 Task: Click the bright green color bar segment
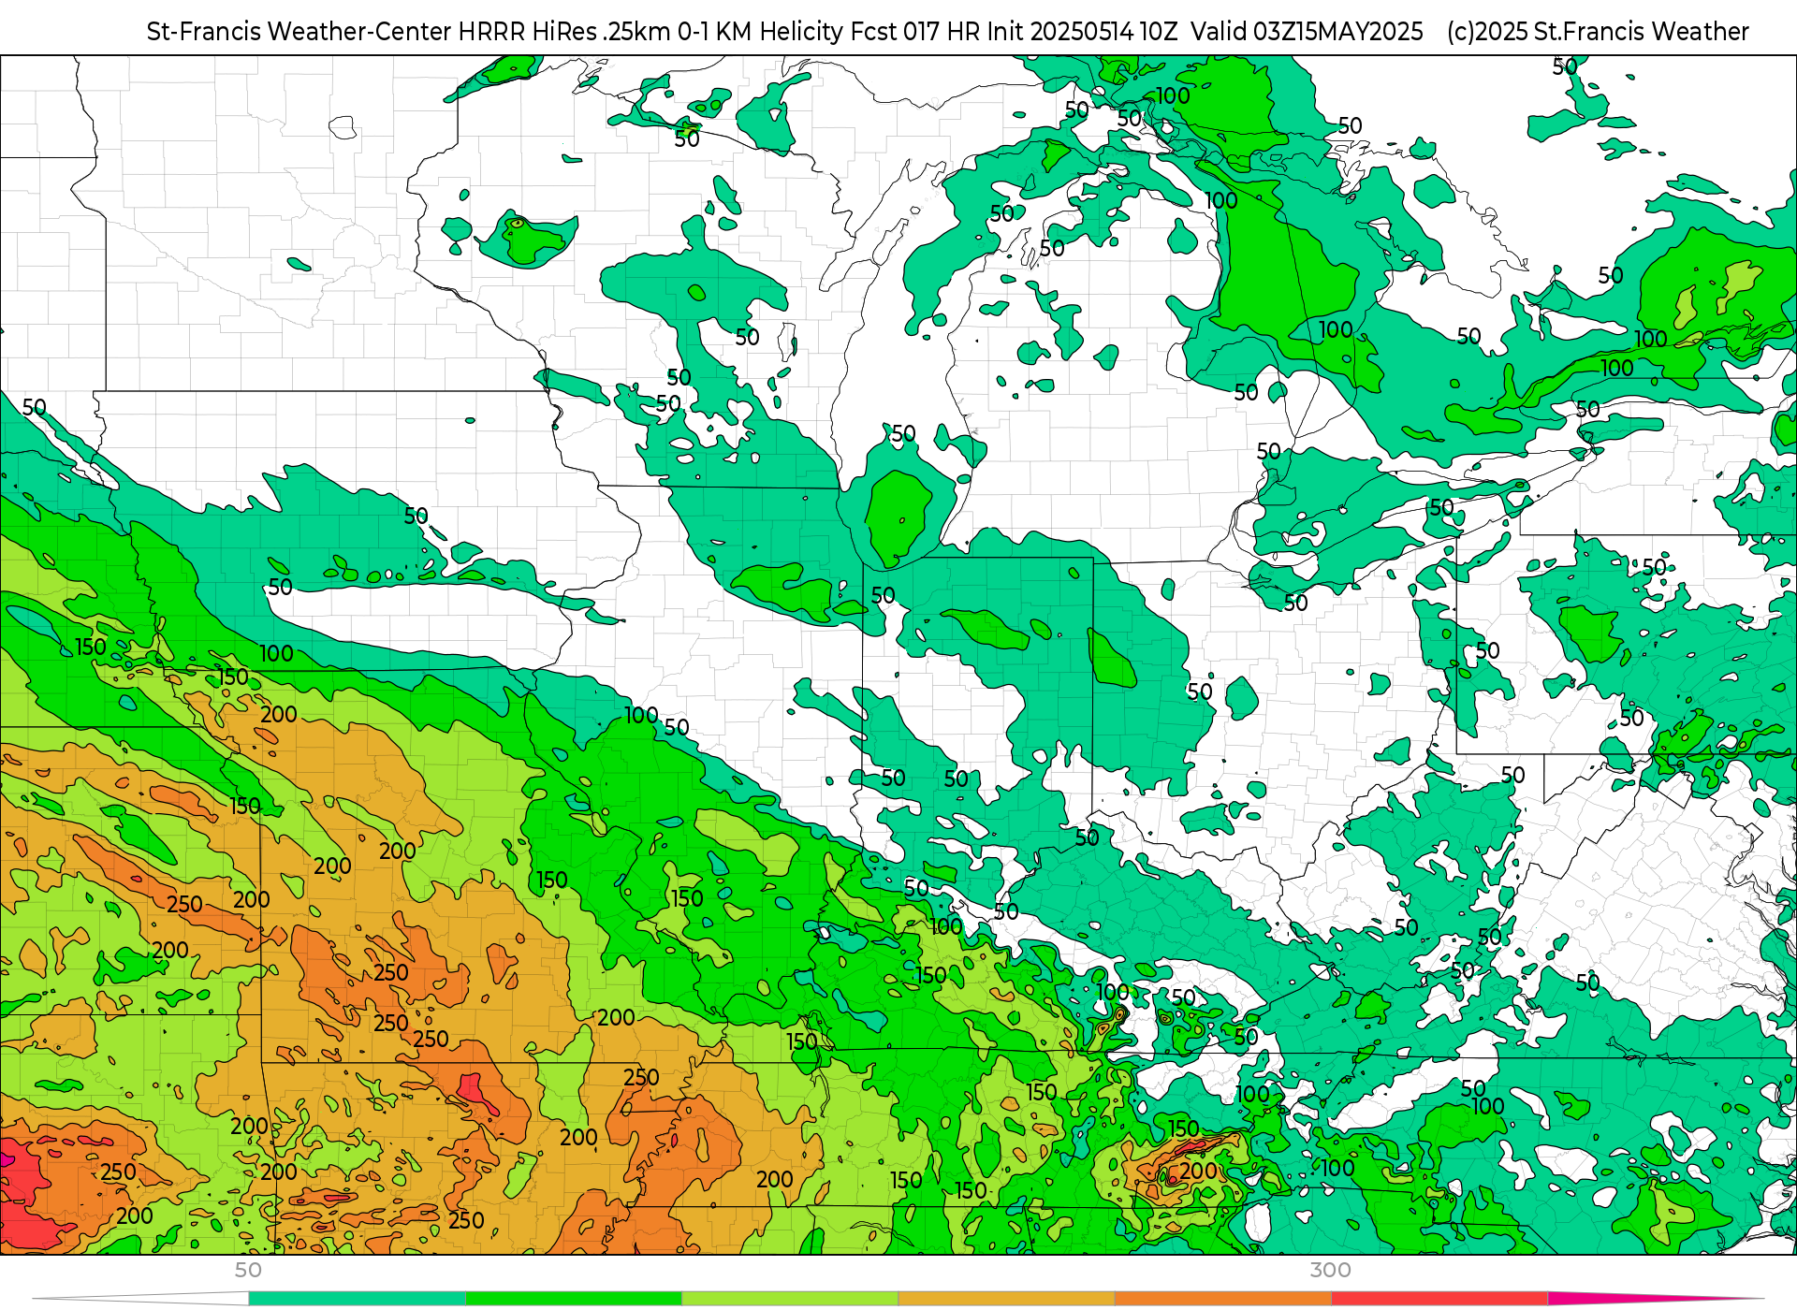573,1299
